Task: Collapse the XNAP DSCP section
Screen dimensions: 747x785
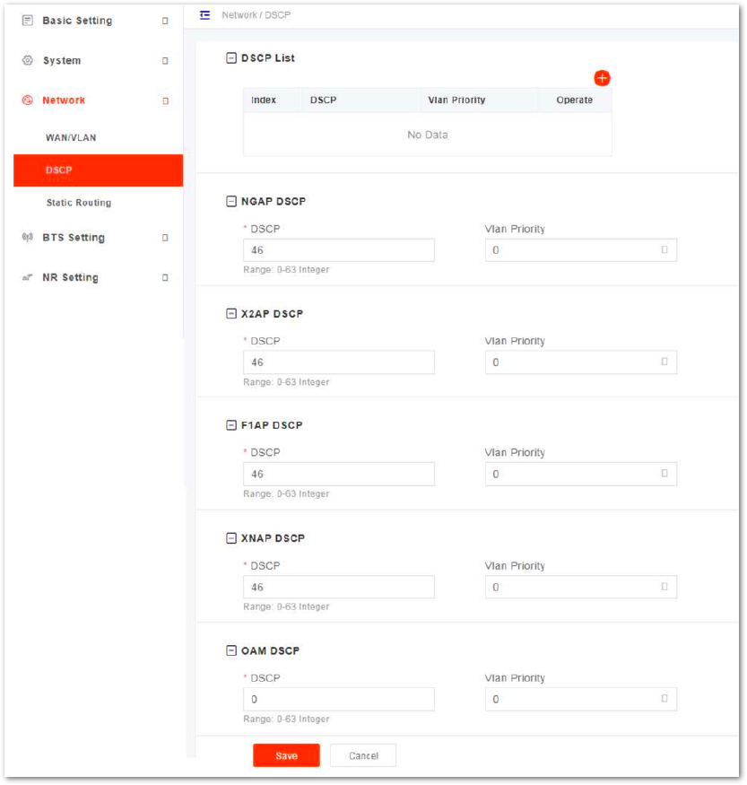Action: tap(231, 538)
